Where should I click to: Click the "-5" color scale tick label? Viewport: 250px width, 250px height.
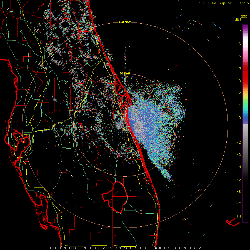[239, 179]
